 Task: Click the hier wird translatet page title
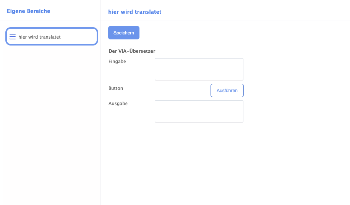coord(134,12)
